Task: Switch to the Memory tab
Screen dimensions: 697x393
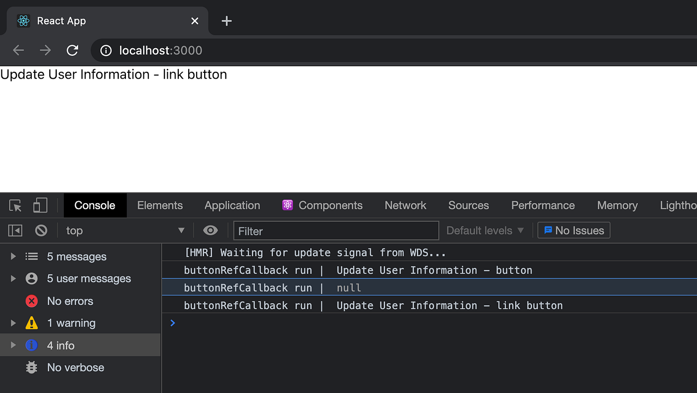Action: 617,206
